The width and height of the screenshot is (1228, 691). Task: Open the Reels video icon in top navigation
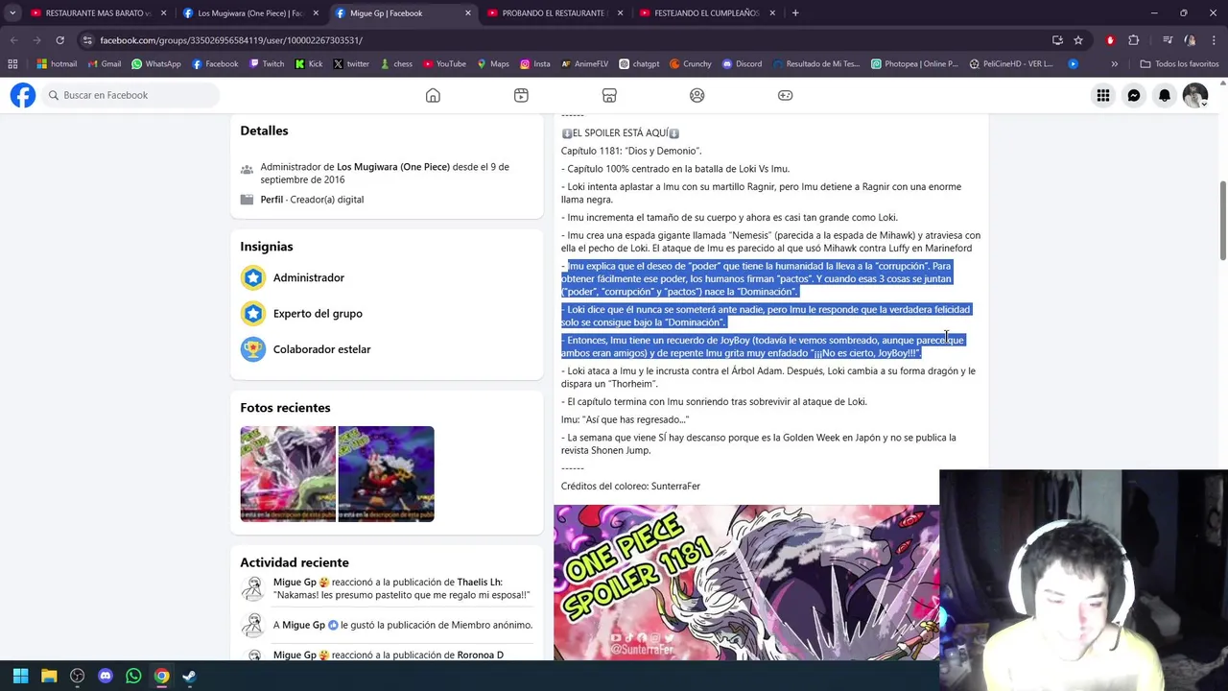coord(521,95)
